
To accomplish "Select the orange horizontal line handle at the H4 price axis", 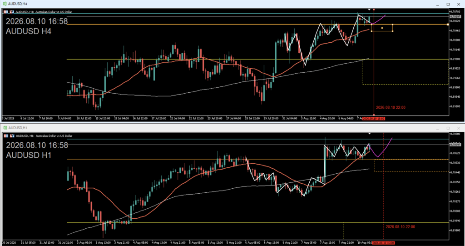I will 448,25.
